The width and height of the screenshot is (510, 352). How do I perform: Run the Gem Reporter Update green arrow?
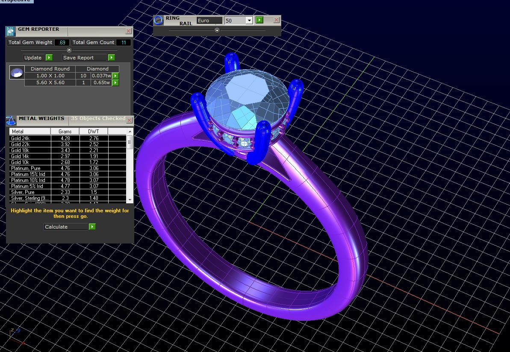tap(49, 58)
